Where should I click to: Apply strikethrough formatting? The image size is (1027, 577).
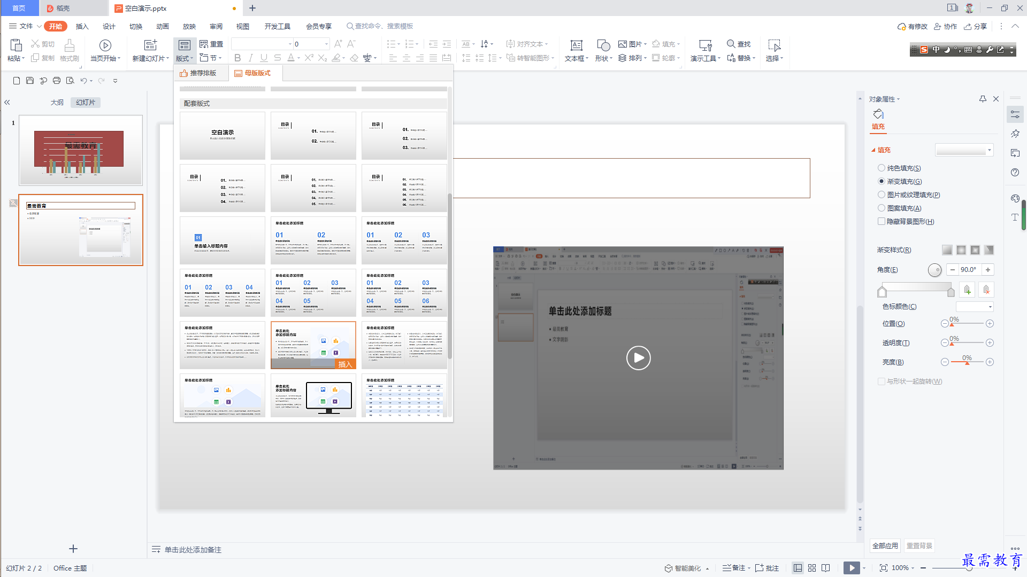pos(277,58)
